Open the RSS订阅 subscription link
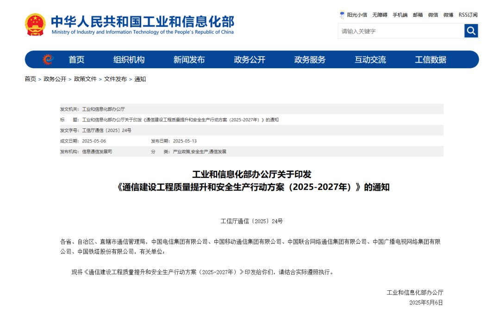This screenshot has height=313, width=500. [468, 15]
